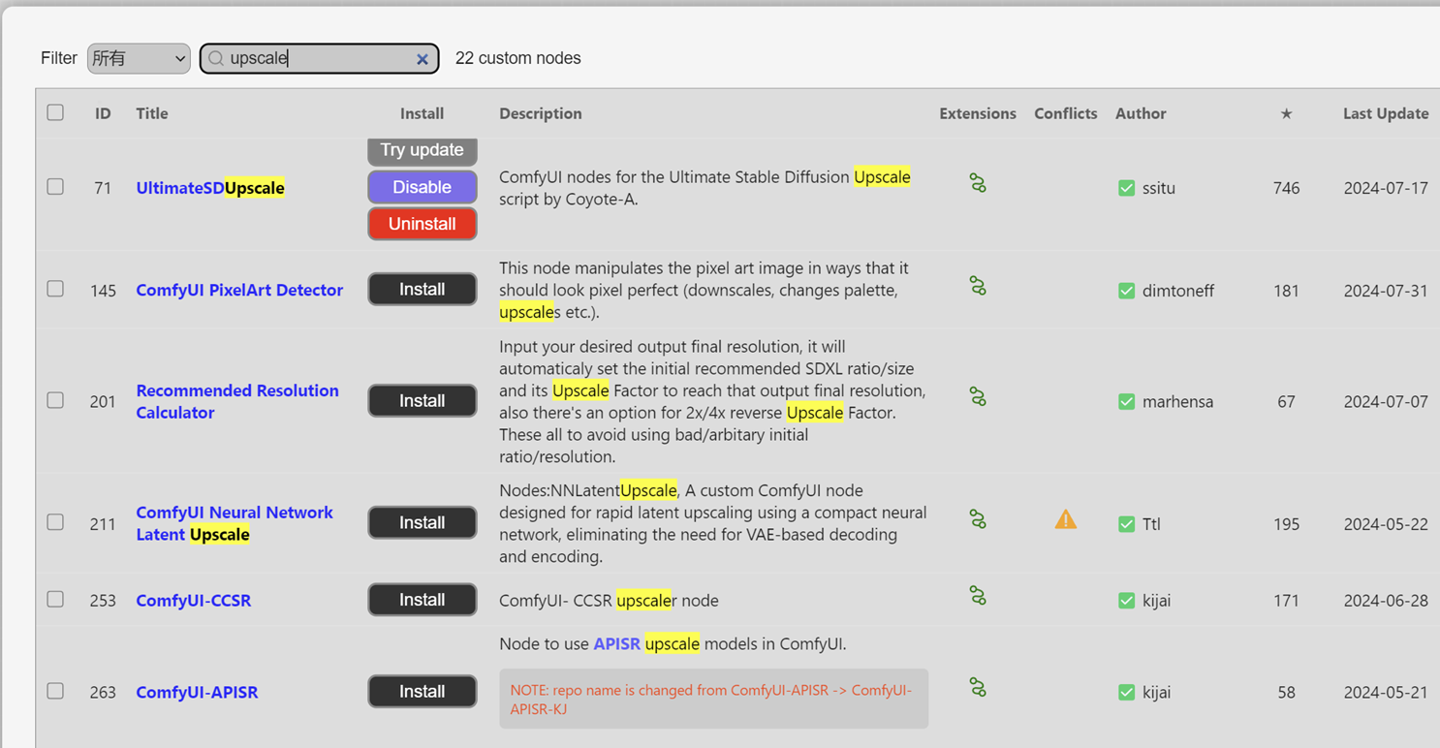
Task: Uninstall the UltimateSDUpscale node
Action: coord(423,224)
